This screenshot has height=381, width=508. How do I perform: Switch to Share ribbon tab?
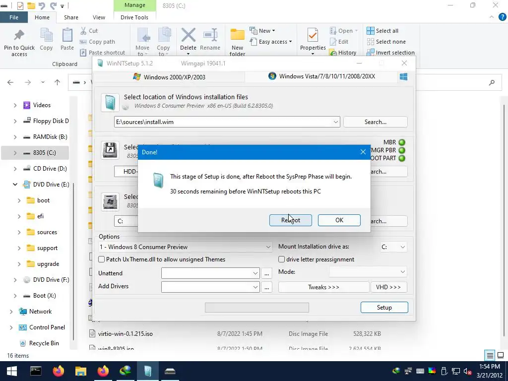71,17
